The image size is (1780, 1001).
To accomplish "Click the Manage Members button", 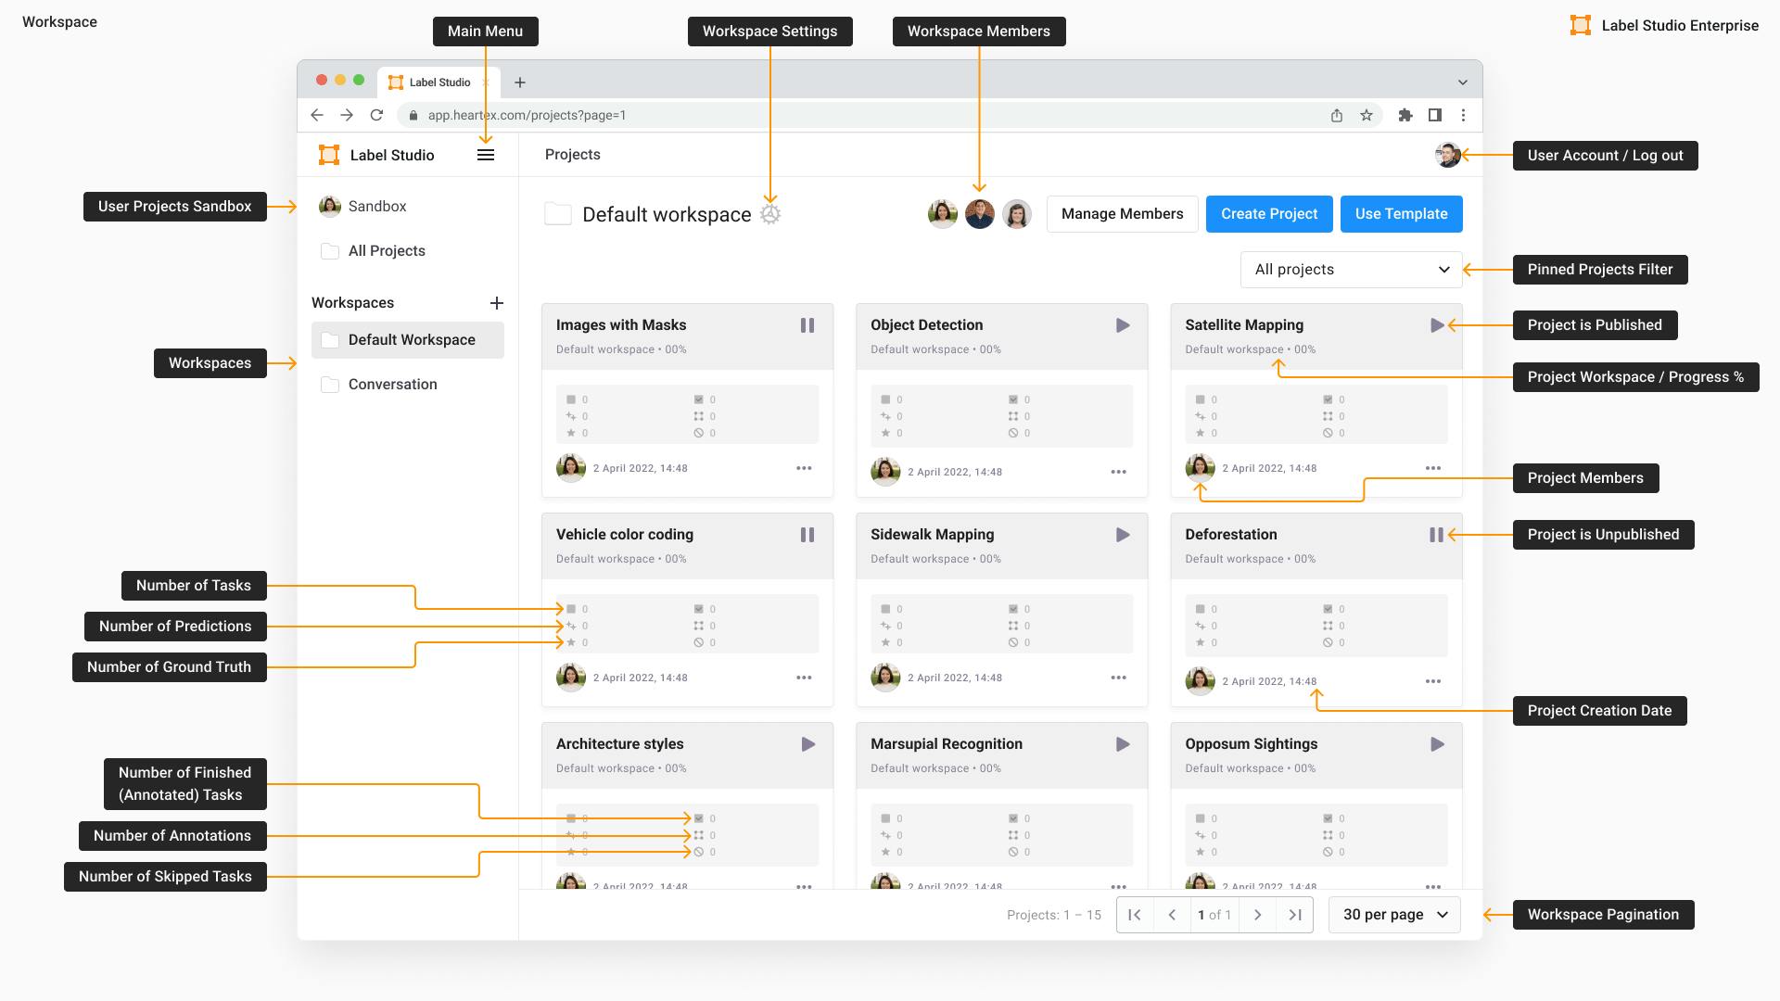I will [x=1121, y=212].
